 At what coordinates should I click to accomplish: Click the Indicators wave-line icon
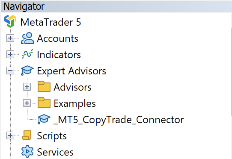point(27,54)
